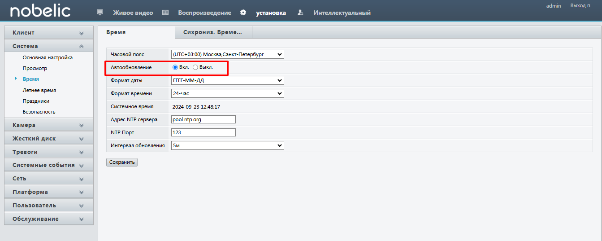Open the Часовой пояс dropdown
The width and height of the screenshot is (602, 241).
228,54
